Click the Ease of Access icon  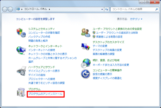[86, 74]
